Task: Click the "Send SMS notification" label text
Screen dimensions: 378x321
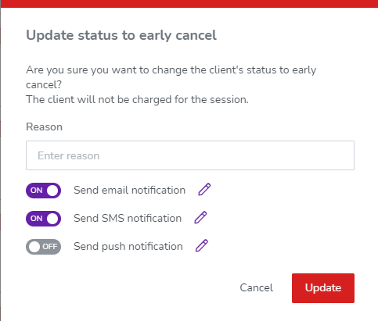Action: [128, 219]
